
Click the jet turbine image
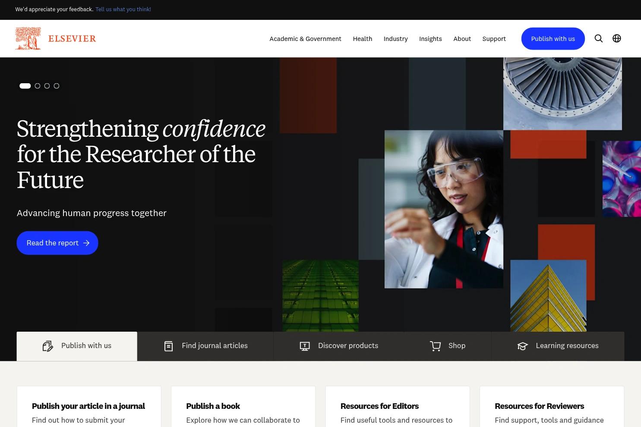click(562, 94)
